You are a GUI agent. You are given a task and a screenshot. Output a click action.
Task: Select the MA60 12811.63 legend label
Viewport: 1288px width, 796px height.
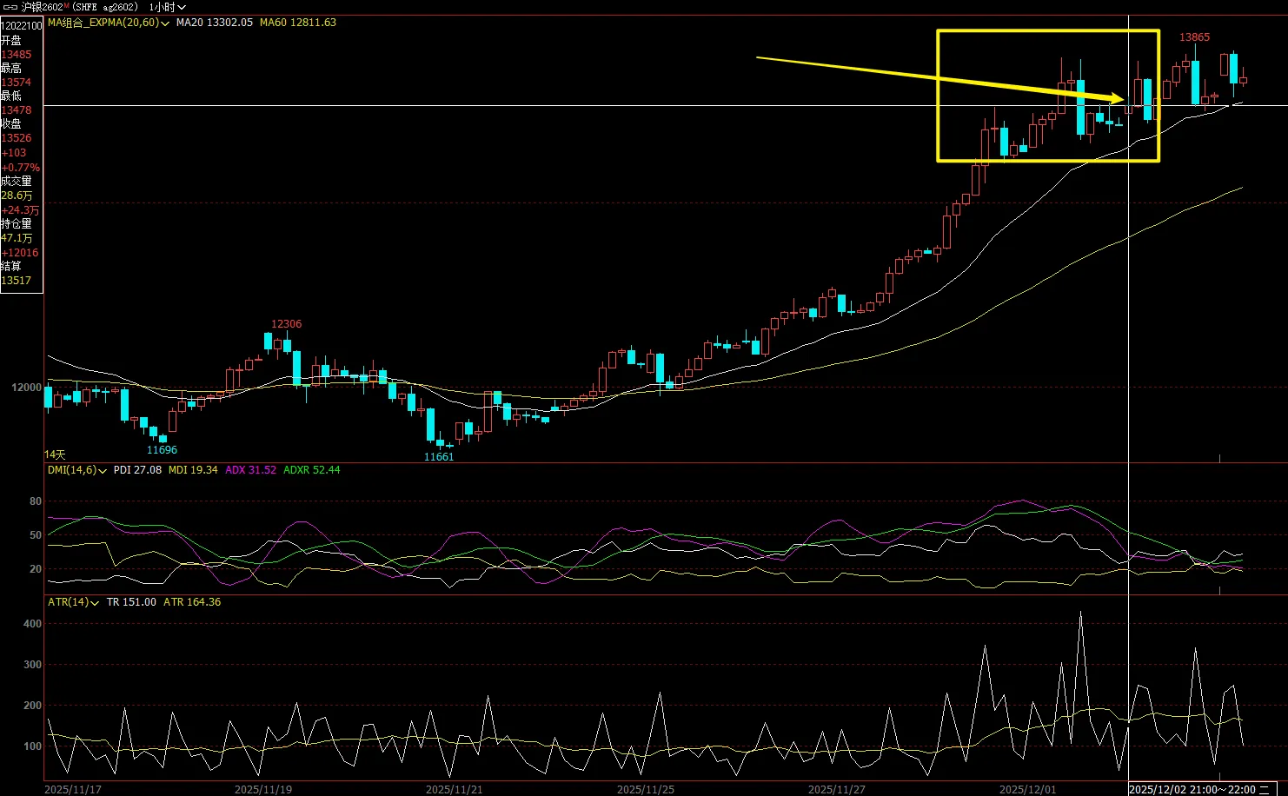coord(297,23)
